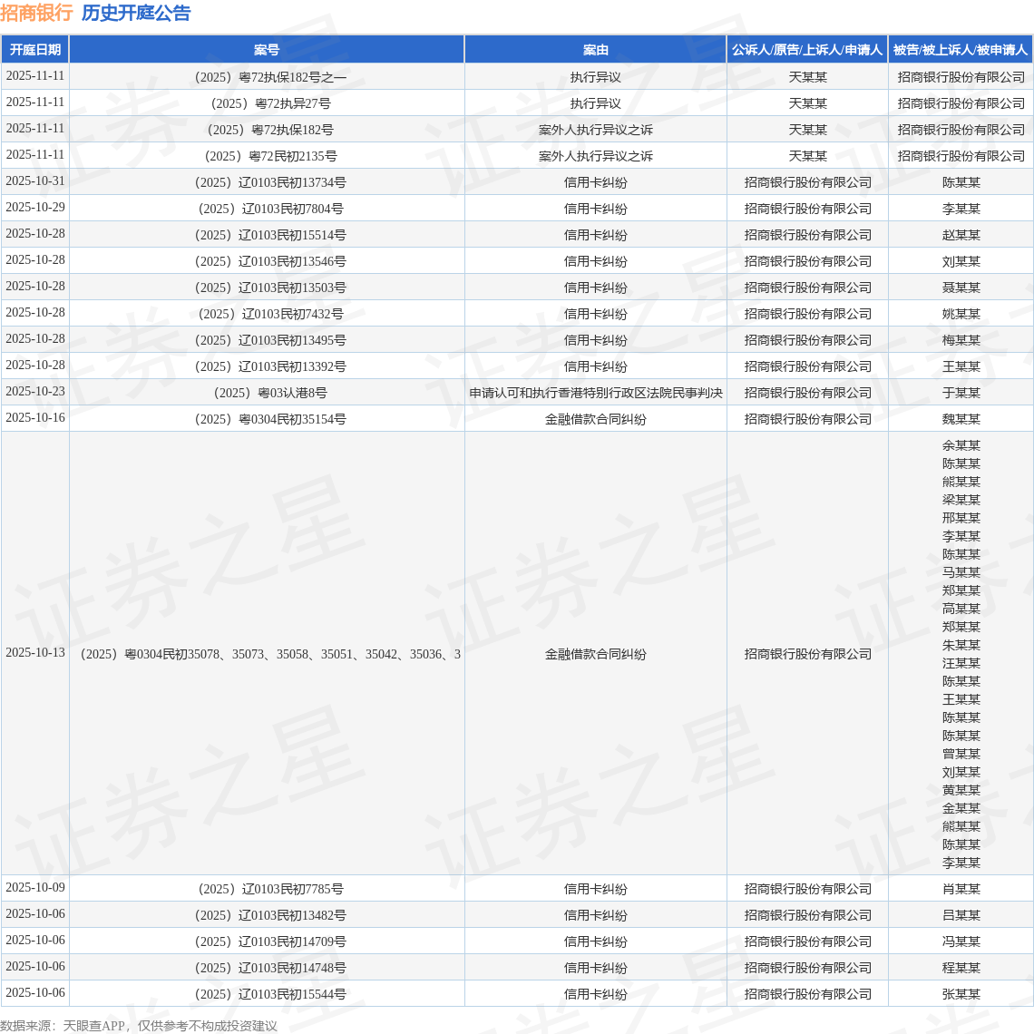Click defendant 姚某某

click(x=961, y=315)
